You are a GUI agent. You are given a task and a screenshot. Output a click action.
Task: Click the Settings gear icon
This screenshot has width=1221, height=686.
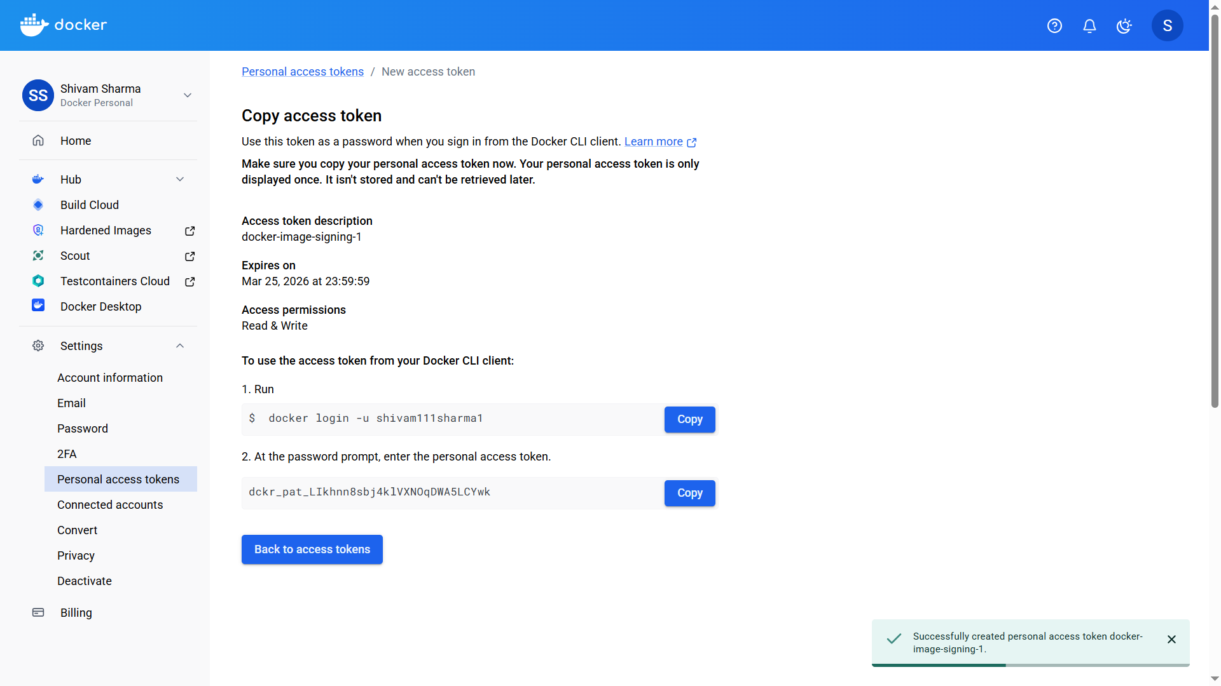38,346
